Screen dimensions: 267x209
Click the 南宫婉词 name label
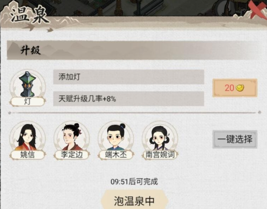click(x=160, y=155)
